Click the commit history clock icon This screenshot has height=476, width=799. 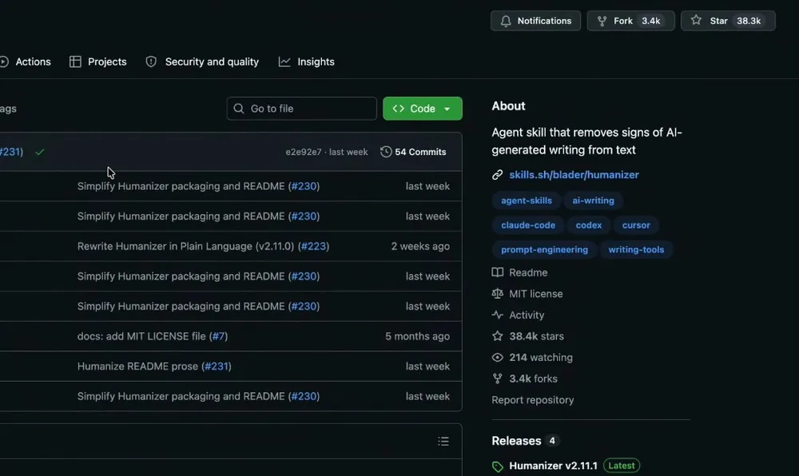[386, 152]
